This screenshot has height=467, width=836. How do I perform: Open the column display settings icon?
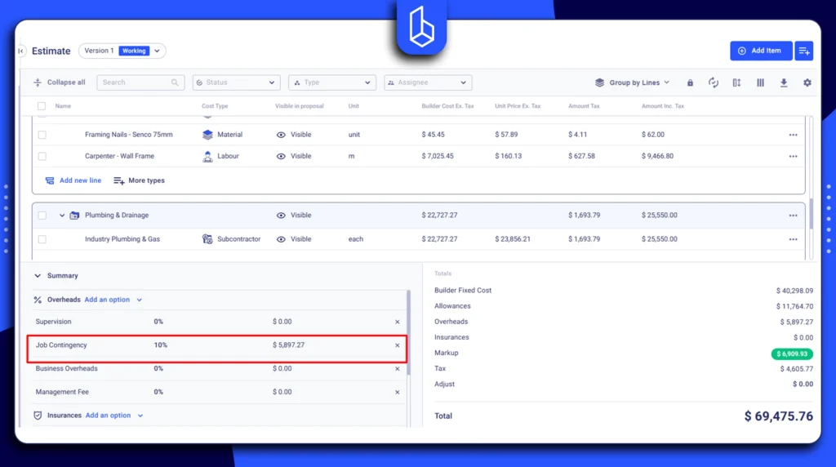coord(760,82)
